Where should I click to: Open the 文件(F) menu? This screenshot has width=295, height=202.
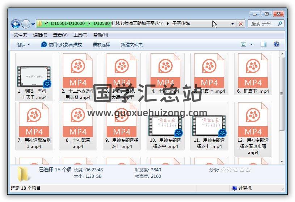point(21,35)
